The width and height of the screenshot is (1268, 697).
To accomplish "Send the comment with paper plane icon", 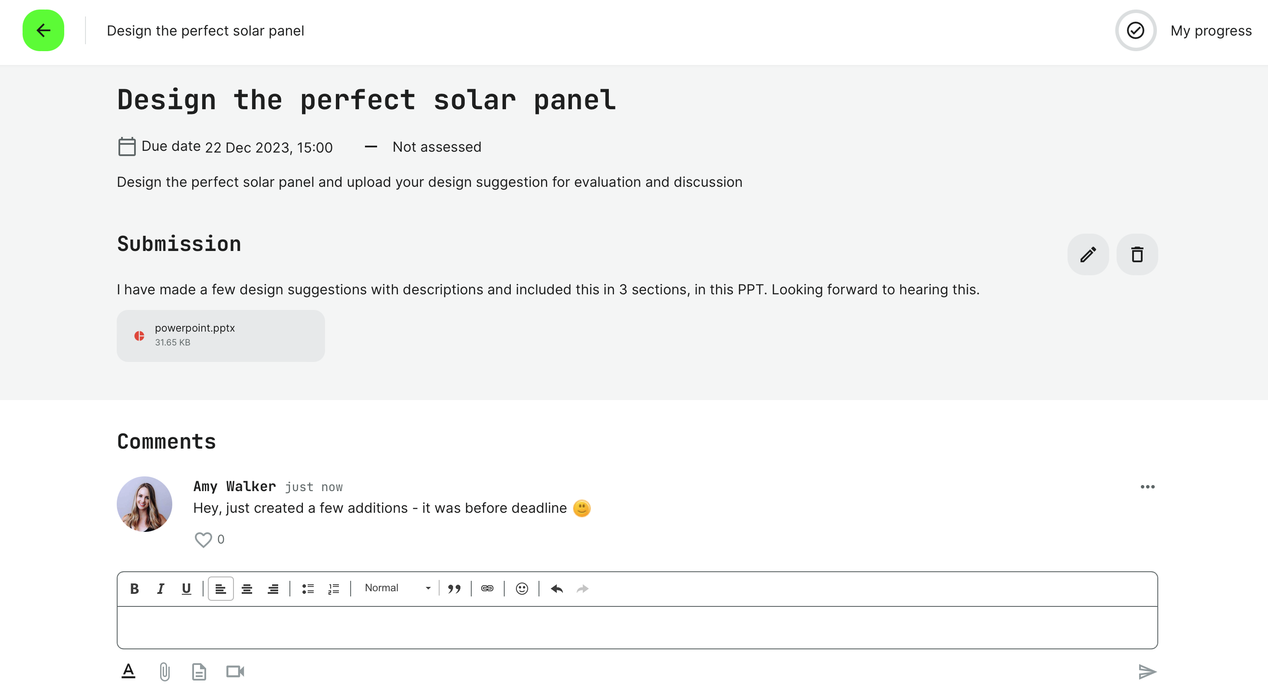I will [x=1147, y=671].
